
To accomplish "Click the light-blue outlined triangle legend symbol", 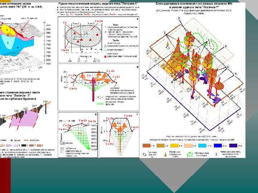I will (x=105, y=50).
